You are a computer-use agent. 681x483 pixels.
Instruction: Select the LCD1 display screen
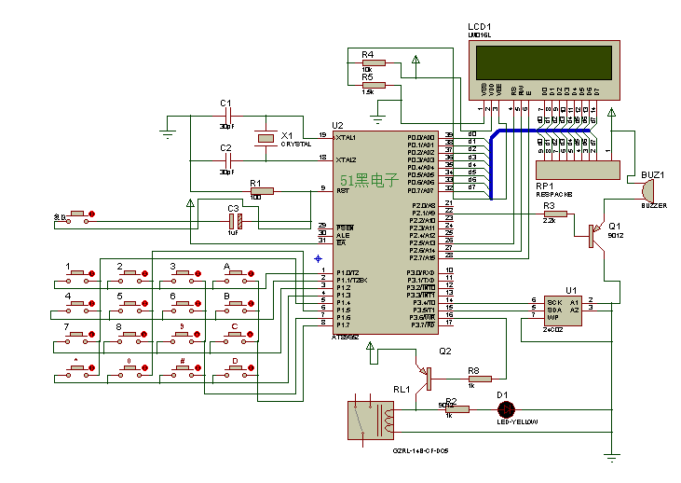coord(544,62)
